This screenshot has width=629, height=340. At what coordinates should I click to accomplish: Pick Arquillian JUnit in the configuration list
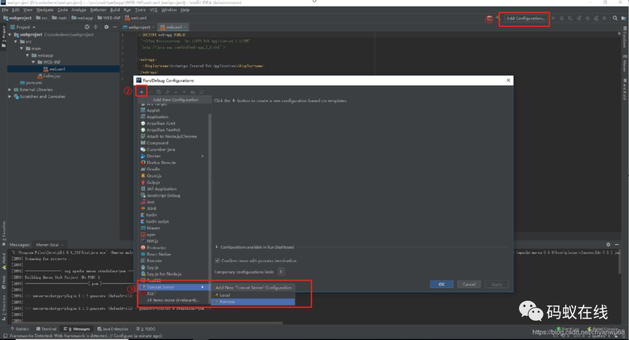[161, 123]
